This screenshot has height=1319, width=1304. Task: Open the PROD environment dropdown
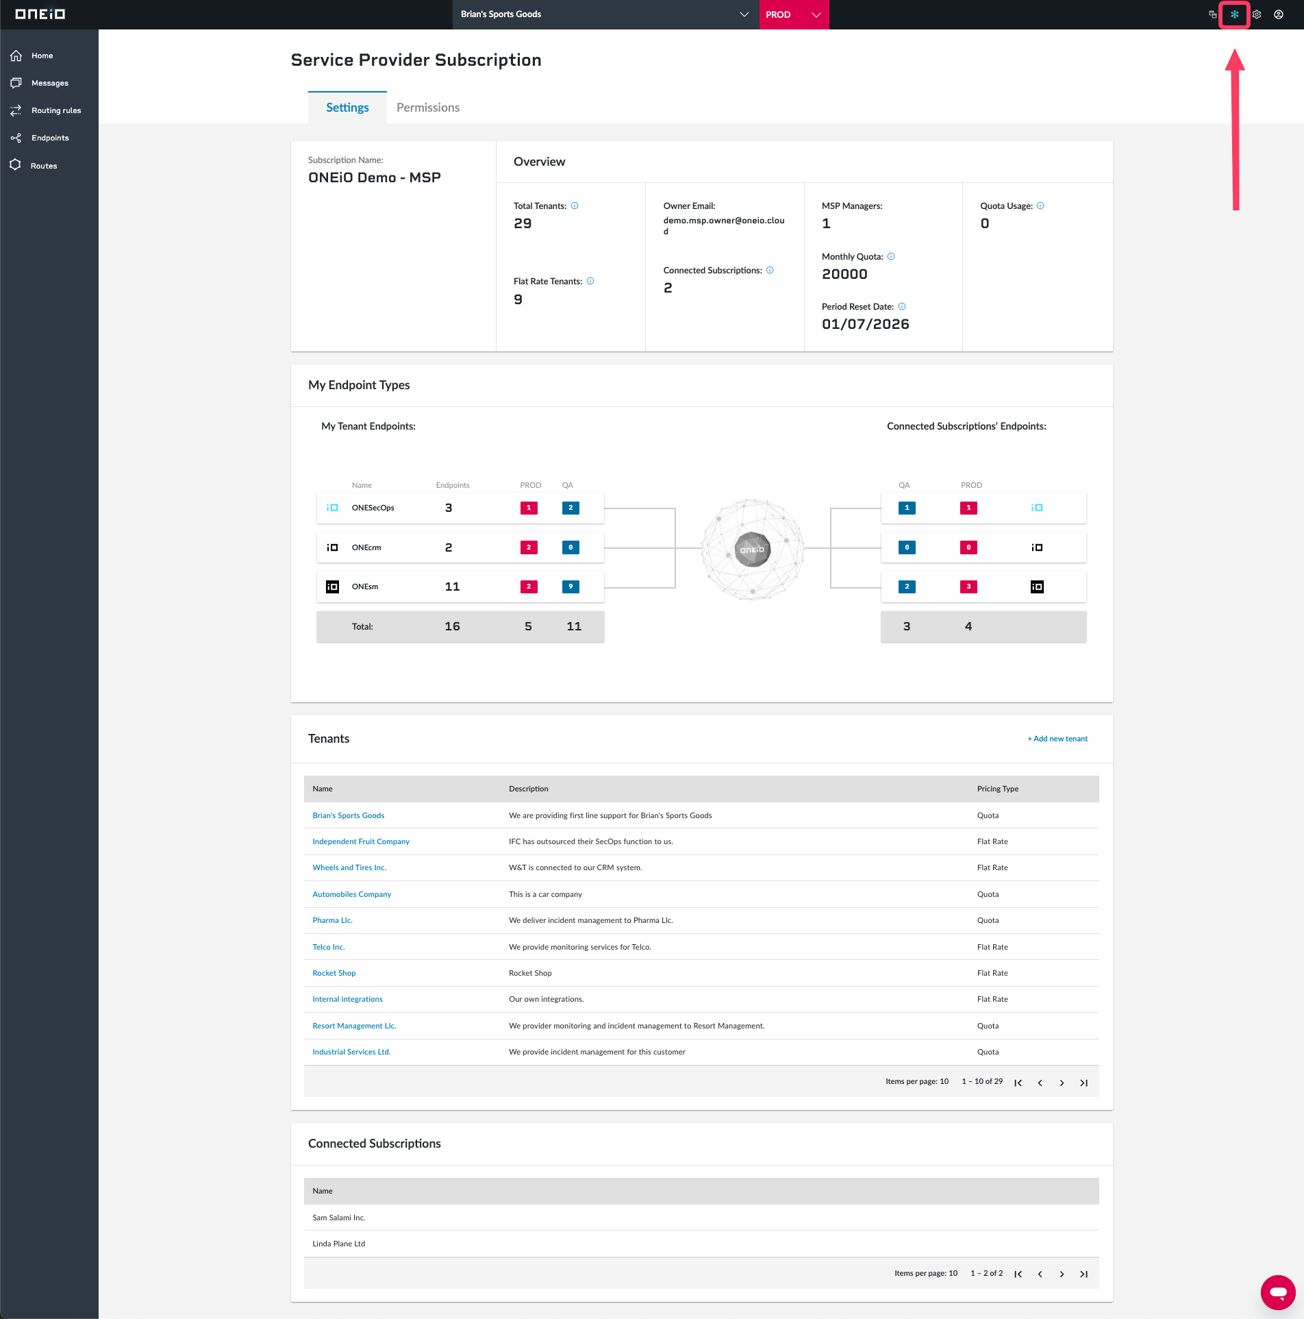pos(794,14)
